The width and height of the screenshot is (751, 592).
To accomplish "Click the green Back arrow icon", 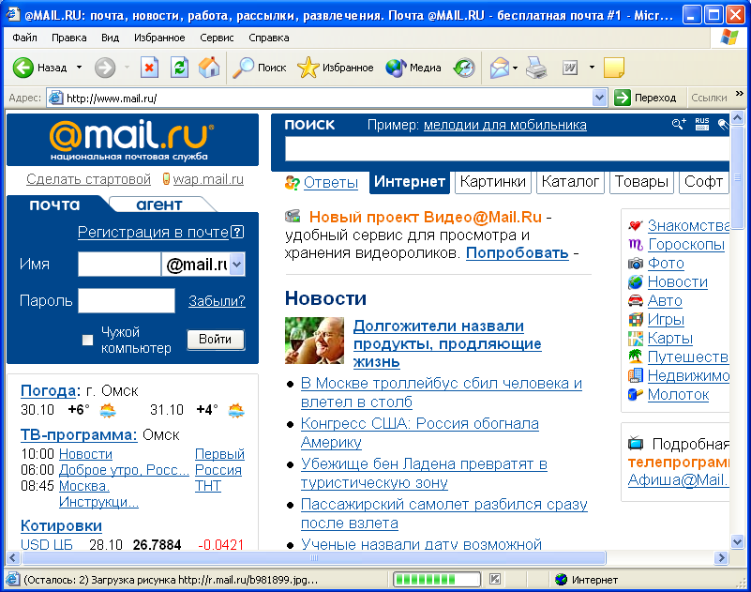I will click(x=23, y=68).
